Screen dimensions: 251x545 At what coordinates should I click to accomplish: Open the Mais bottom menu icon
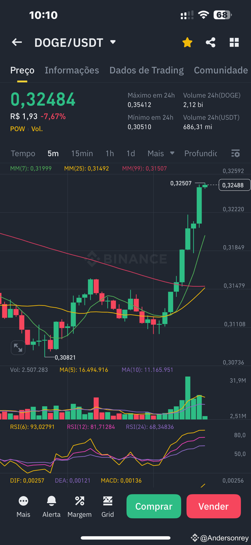23,506
